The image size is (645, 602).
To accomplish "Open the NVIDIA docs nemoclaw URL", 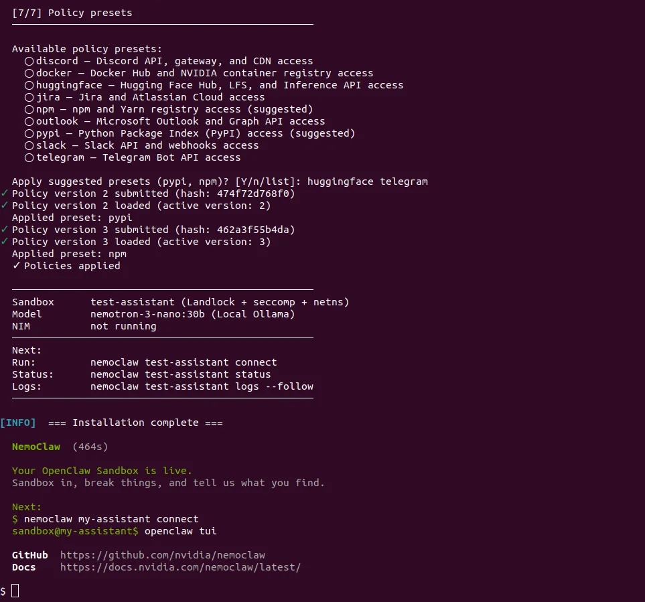I will (180, 567).
